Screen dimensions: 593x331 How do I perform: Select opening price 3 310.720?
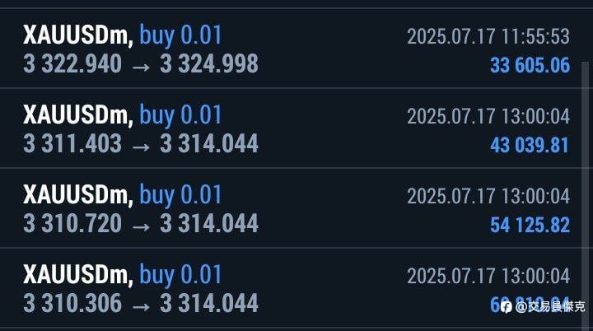(72, 223)
